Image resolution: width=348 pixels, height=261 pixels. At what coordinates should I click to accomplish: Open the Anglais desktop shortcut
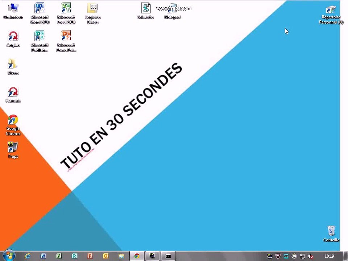click(13, 39)
